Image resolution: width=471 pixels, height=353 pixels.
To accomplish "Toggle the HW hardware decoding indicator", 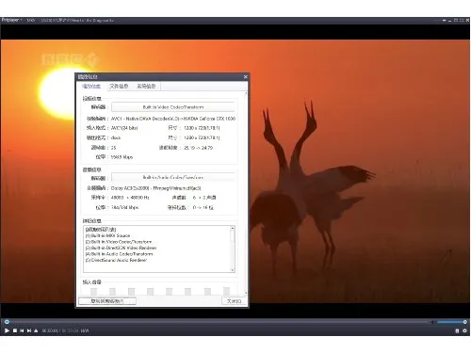I will tap(85, 330).
